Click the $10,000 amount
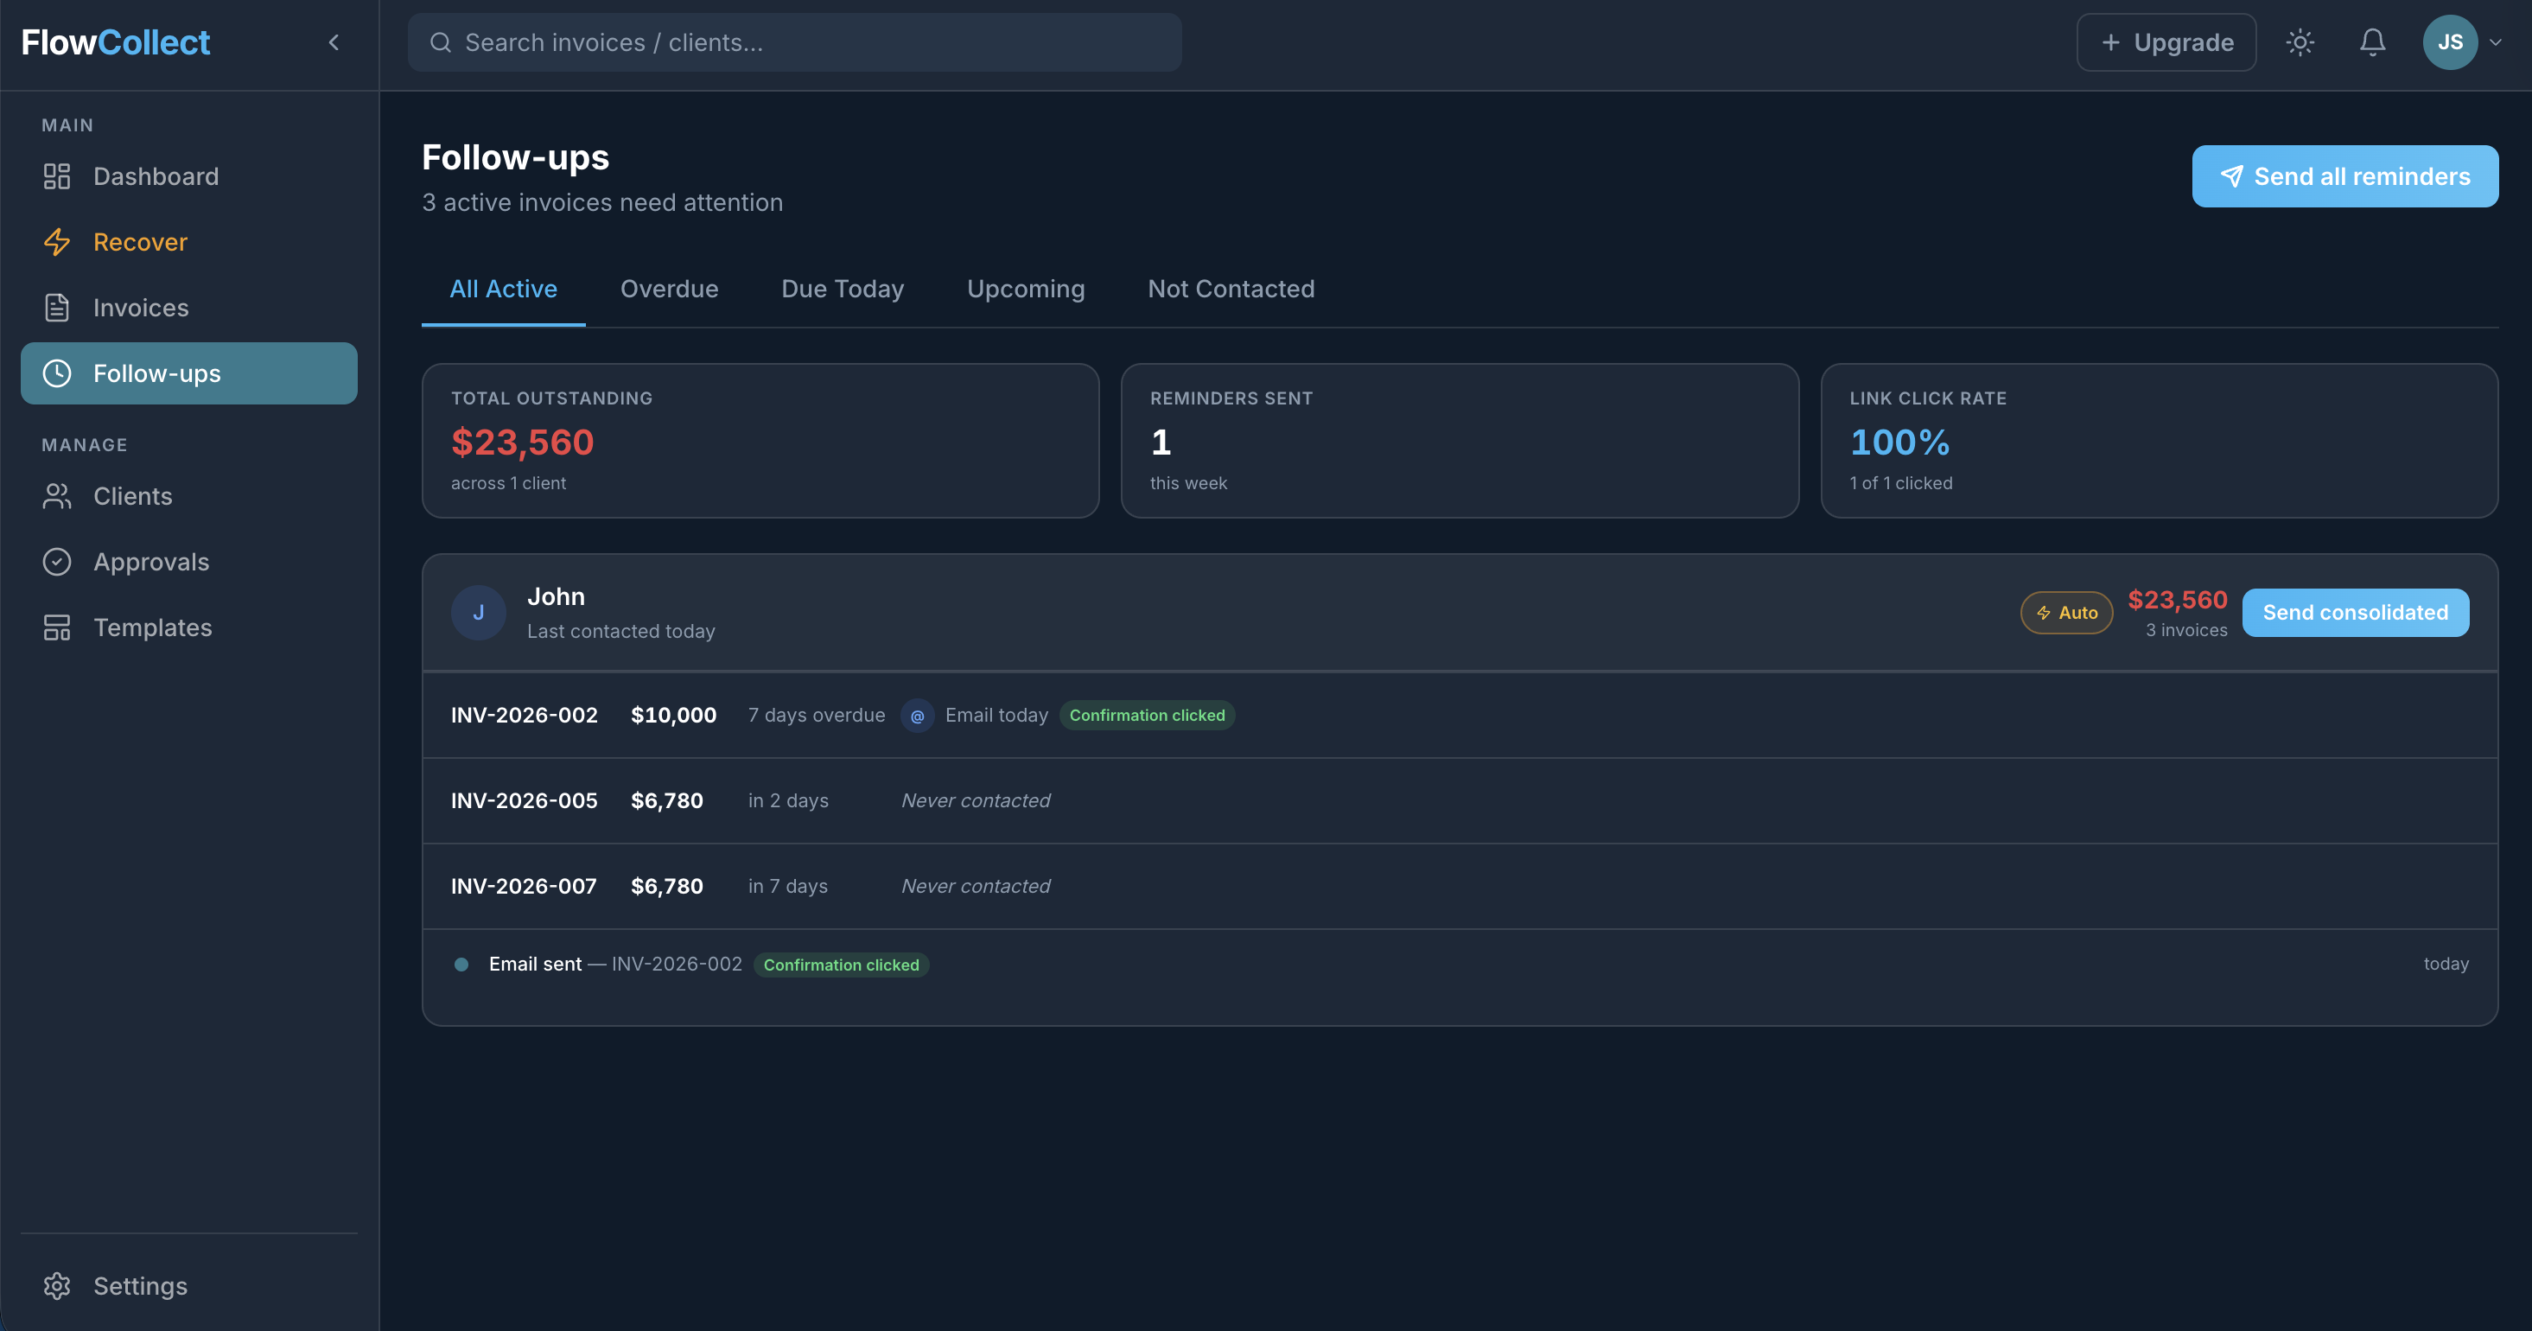The image size is (2532, 1331). 673,715
